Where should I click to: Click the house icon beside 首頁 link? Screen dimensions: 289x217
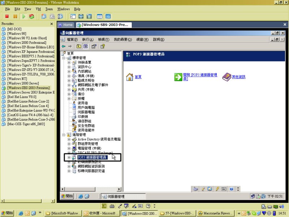tap(130, 77)
